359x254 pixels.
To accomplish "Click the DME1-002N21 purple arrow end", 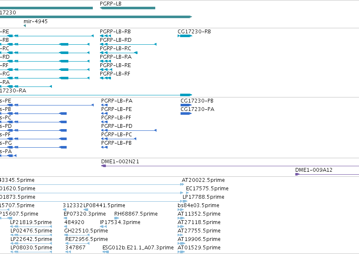I will [103, 166].
